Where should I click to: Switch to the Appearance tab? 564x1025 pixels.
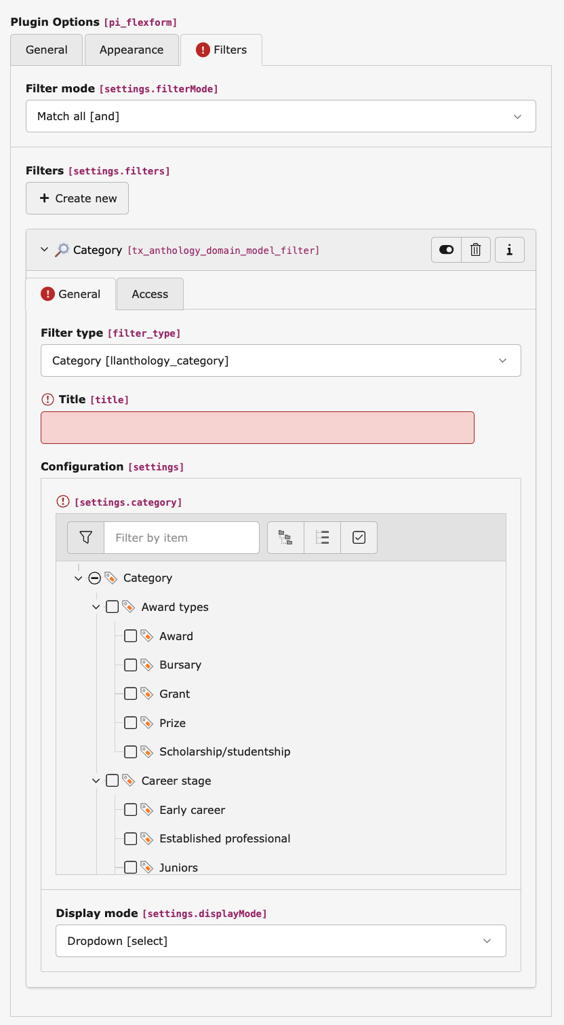point(132,50)
